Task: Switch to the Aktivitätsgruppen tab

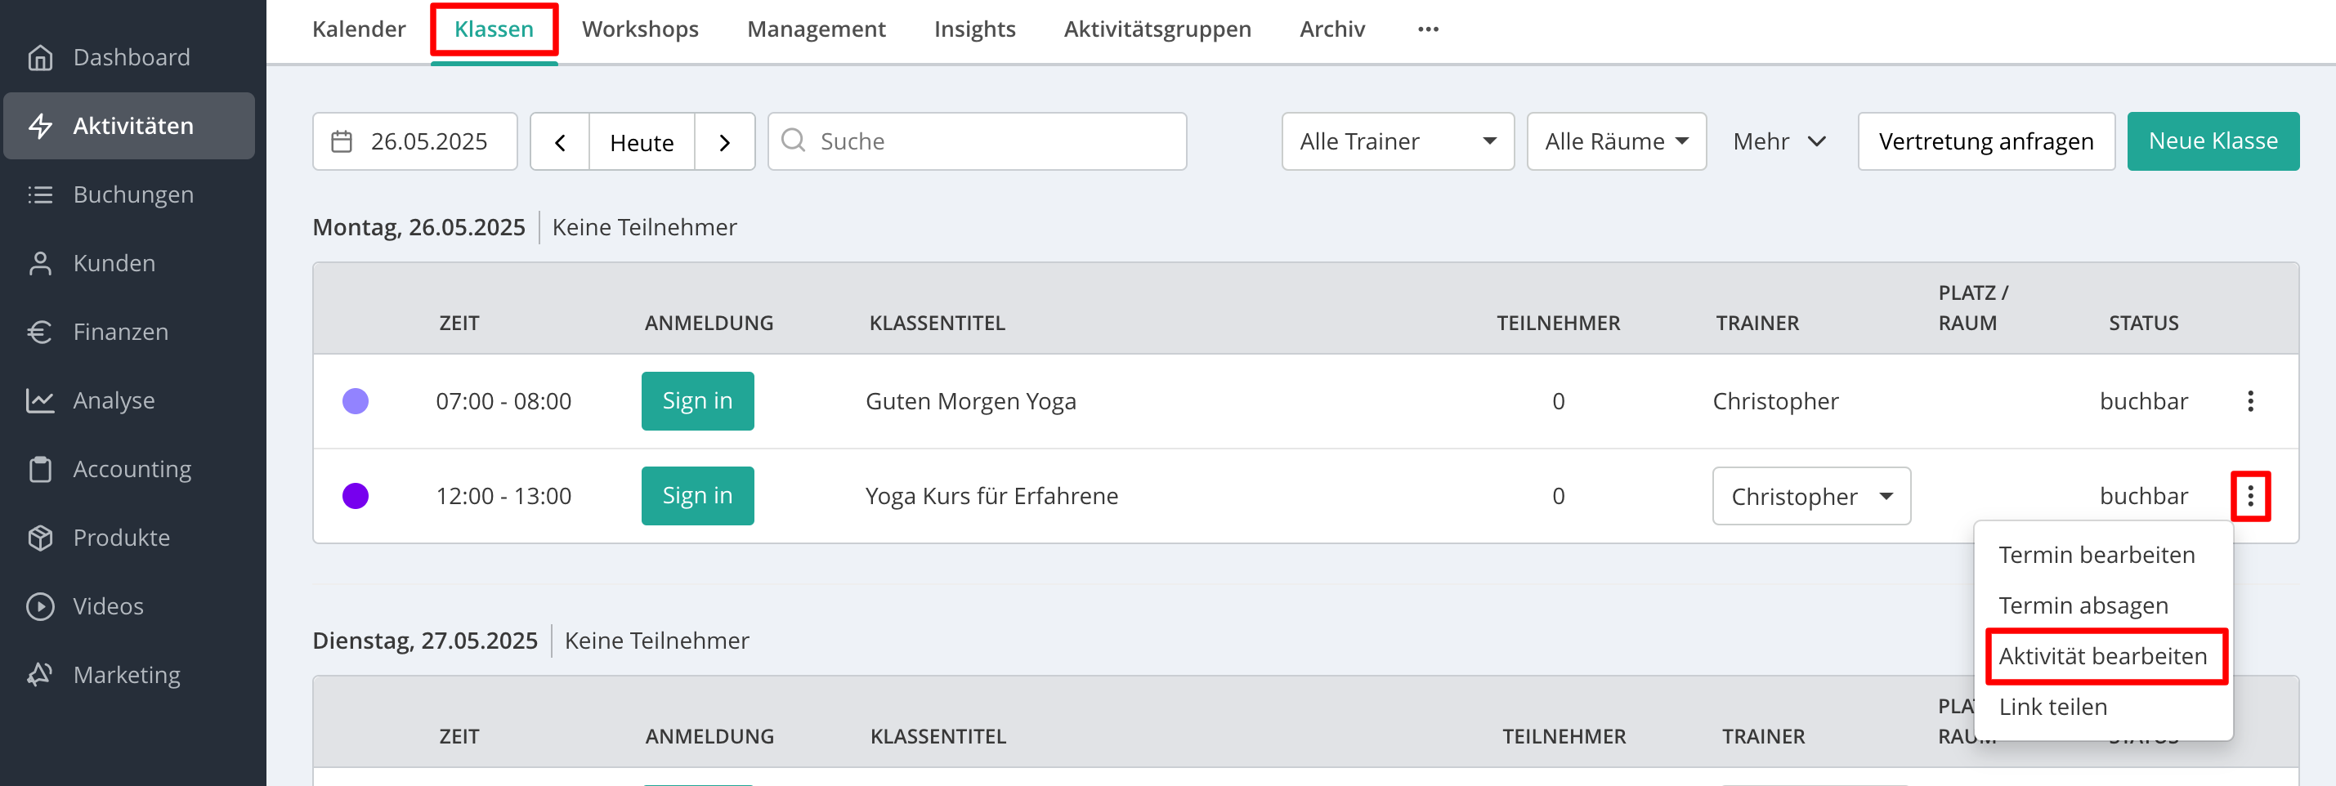Action: pyautogui.click(x=1157, y=29)
